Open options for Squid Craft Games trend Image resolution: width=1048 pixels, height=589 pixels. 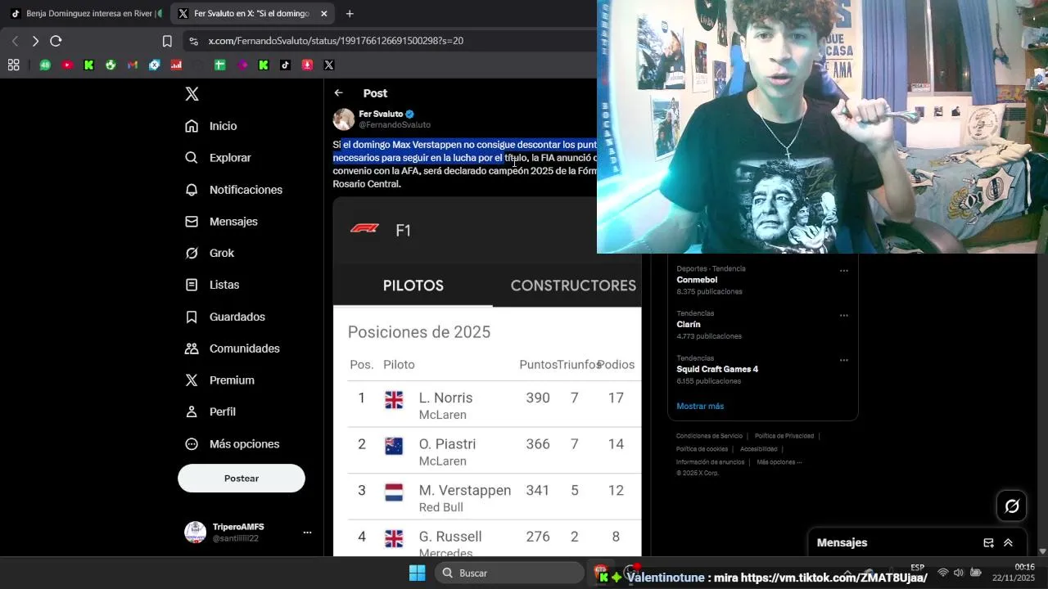(844, 360)
